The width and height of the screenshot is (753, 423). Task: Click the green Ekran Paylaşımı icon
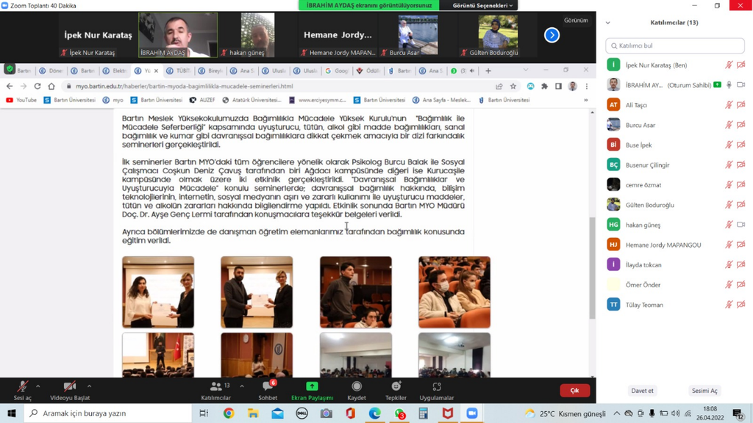pyautogui.click(x=311, y=386)
